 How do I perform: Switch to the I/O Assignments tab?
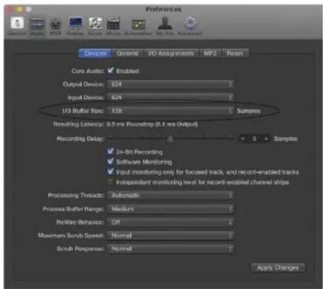click(171, 53)
